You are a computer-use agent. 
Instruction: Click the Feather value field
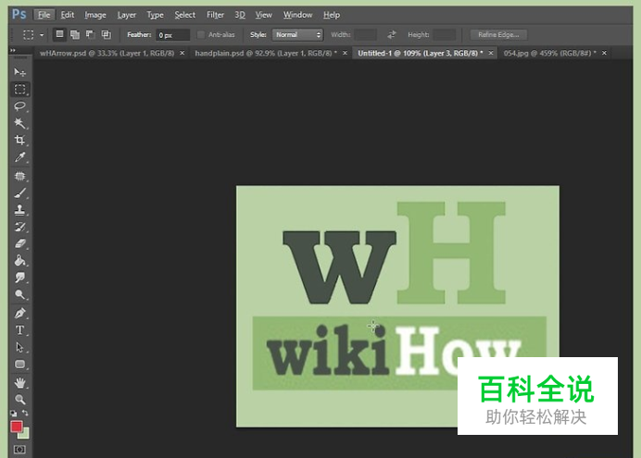pyautogui.click(x=173, y=35)
